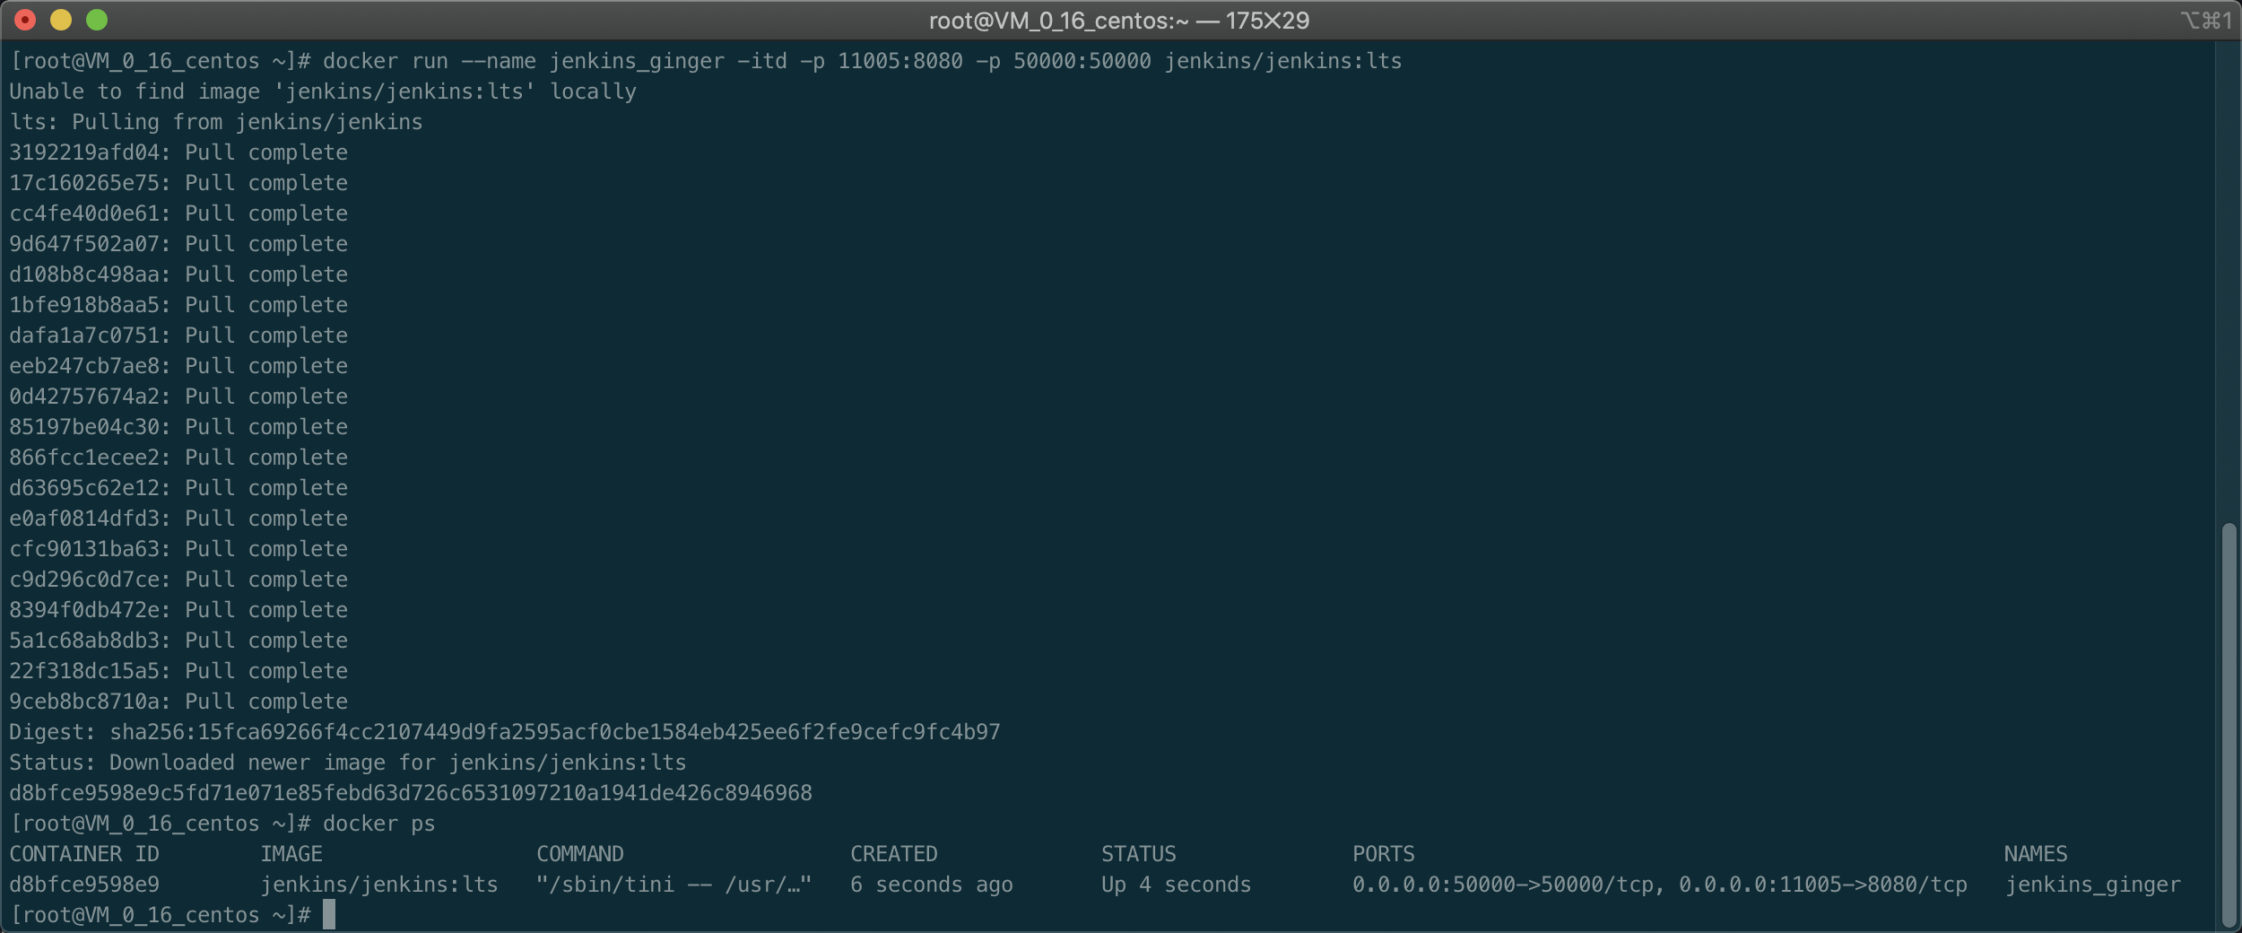This screenshot has width=2242, height=933.
Task: Click the '6 seconds ago' created value
Action: coord(931,885)
